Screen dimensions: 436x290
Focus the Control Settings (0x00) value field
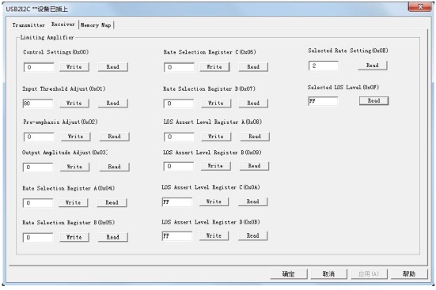pos(39,67)
